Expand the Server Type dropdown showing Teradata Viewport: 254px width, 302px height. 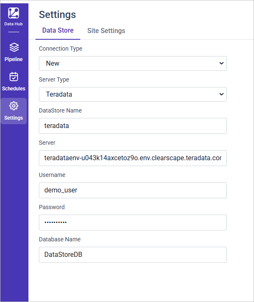132,94
